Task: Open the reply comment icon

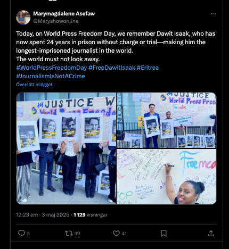Action: 21,233
